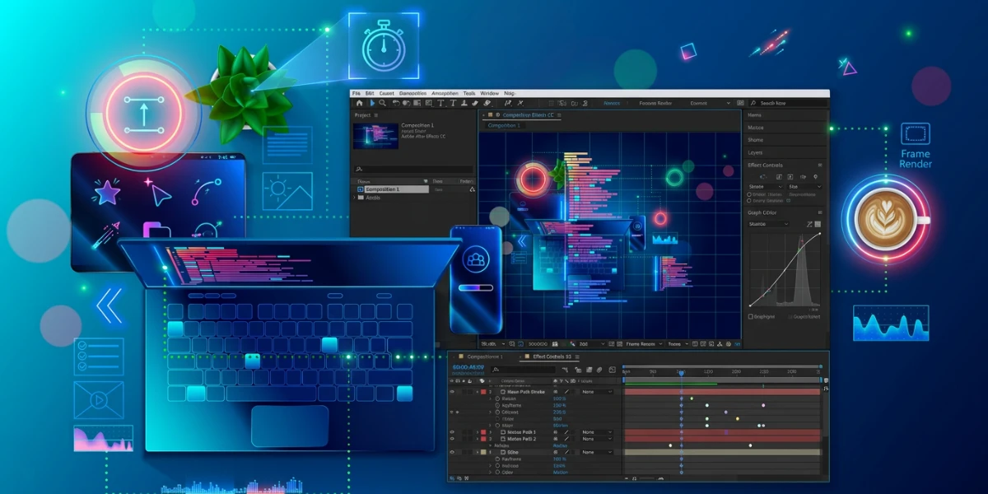Image resolution: width=988 pixels, height=494 pixels.
Task: Open the Window menu
Action: tap(489, 94)
